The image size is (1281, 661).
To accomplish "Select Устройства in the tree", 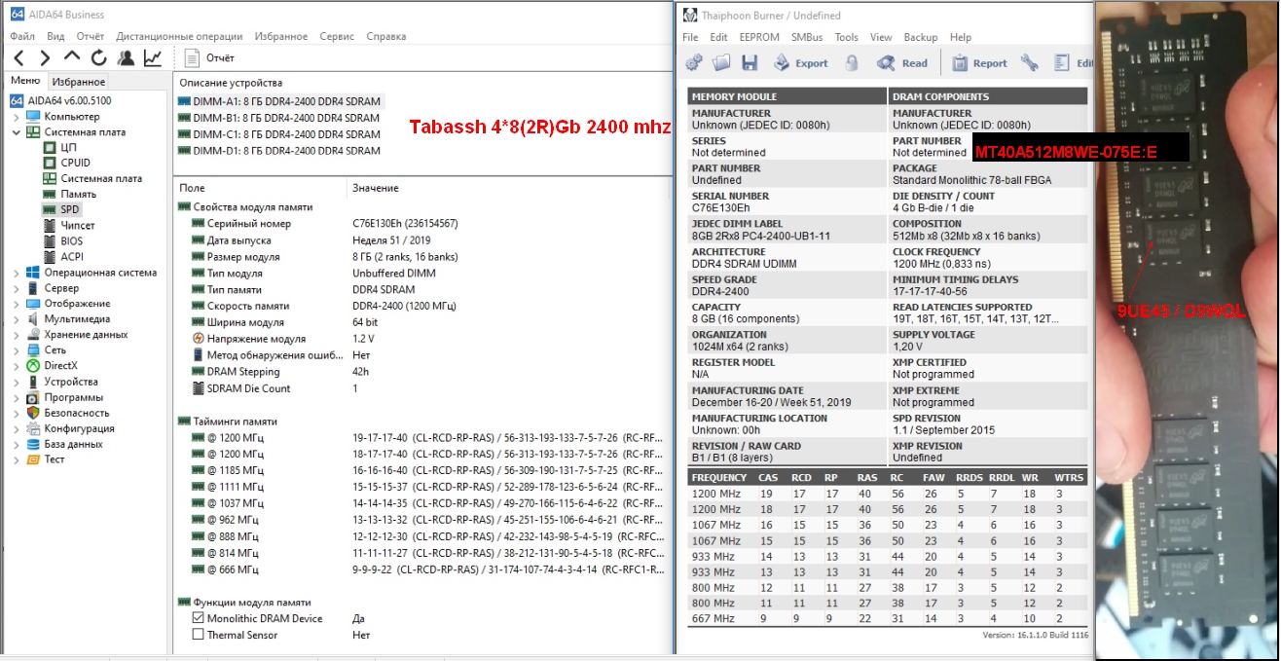I will (70, 382).
